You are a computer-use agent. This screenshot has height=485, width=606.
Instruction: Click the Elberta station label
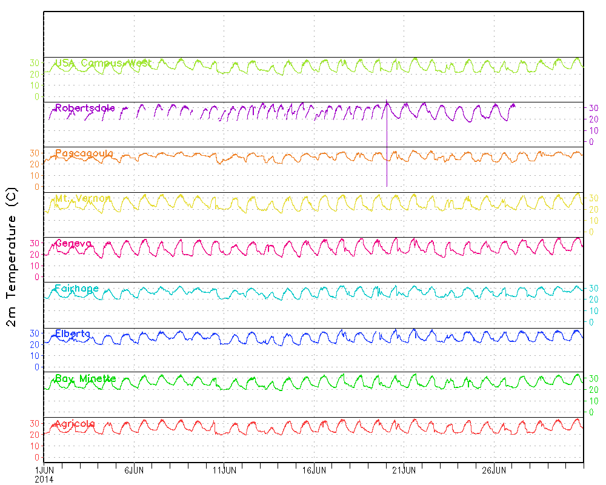pyautogui.click(x=73, y=333)
